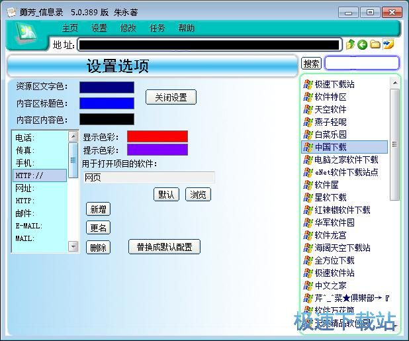Click icon beside 电脑之家软件下载
Screen dimensions: 409x341
tap(308, 160)
